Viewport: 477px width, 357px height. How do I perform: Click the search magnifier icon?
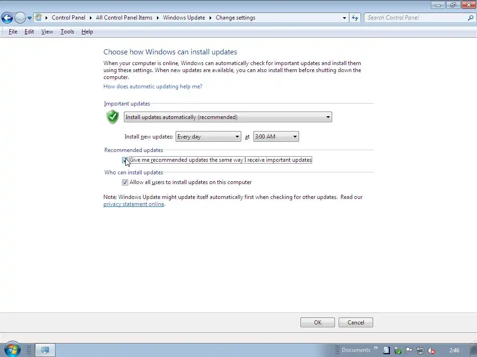pyautogui.click(x=470, y=18)
